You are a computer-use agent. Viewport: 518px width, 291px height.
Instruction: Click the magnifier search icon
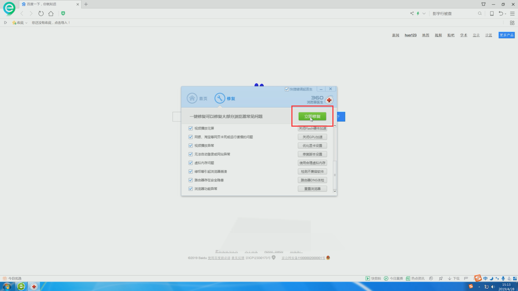(480, 14)
